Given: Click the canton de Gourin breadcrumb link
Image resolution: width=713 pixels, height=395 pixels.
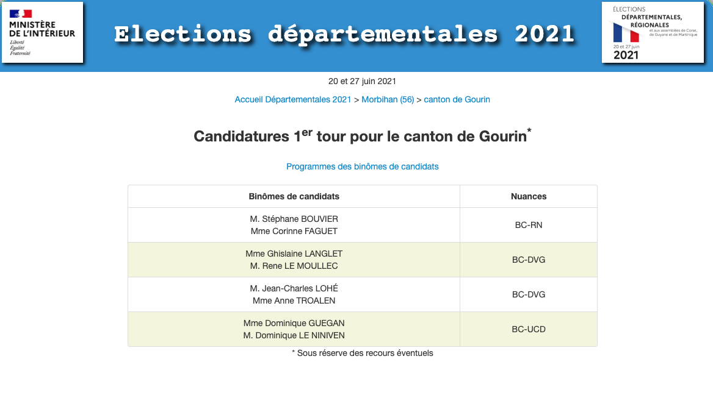Looking at the screenshot, I should (x=457, y=99).
